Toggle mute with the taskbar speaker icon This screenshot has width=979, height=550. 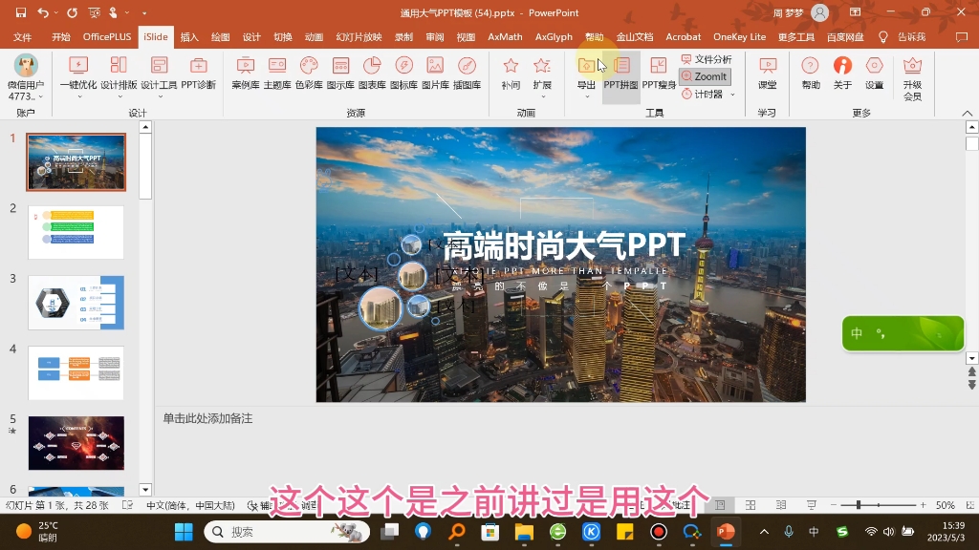(x=888, y=532)
